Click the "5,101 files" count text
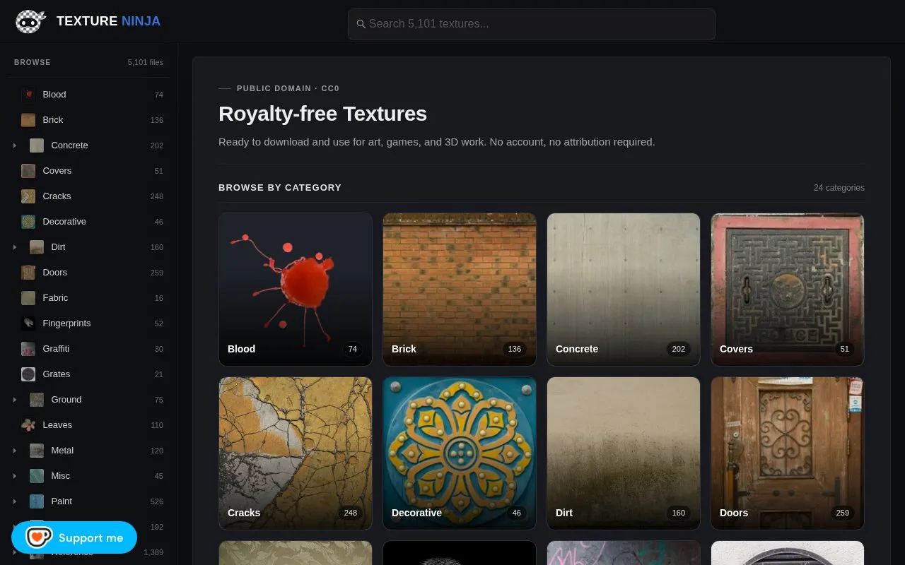 146,62
